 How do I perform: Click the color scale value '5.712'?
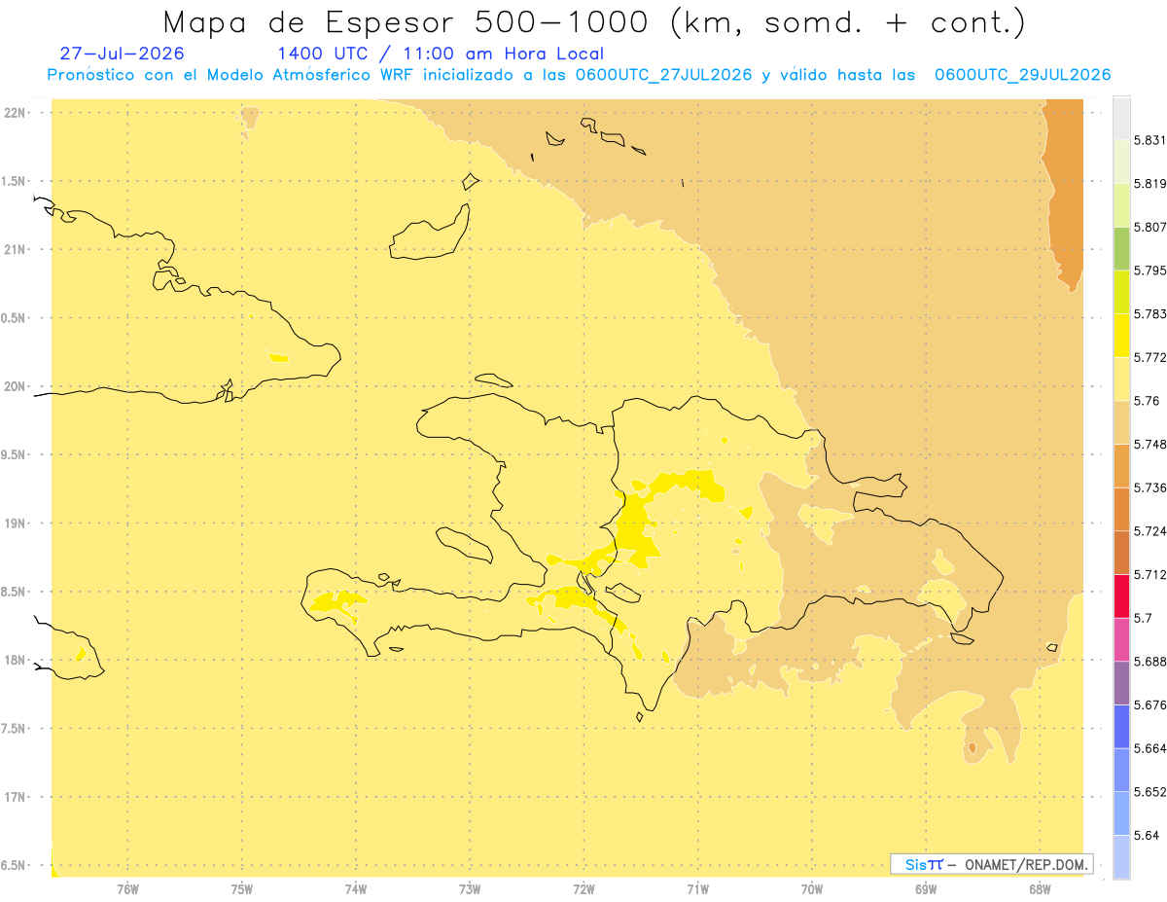[1149, 574]
